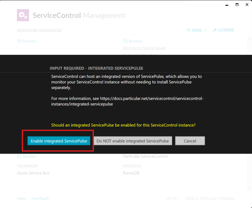Click scrollbar down arrow in instances list
Image resolution: width=252 pixels, height=208 pixels.
[249, 188]
